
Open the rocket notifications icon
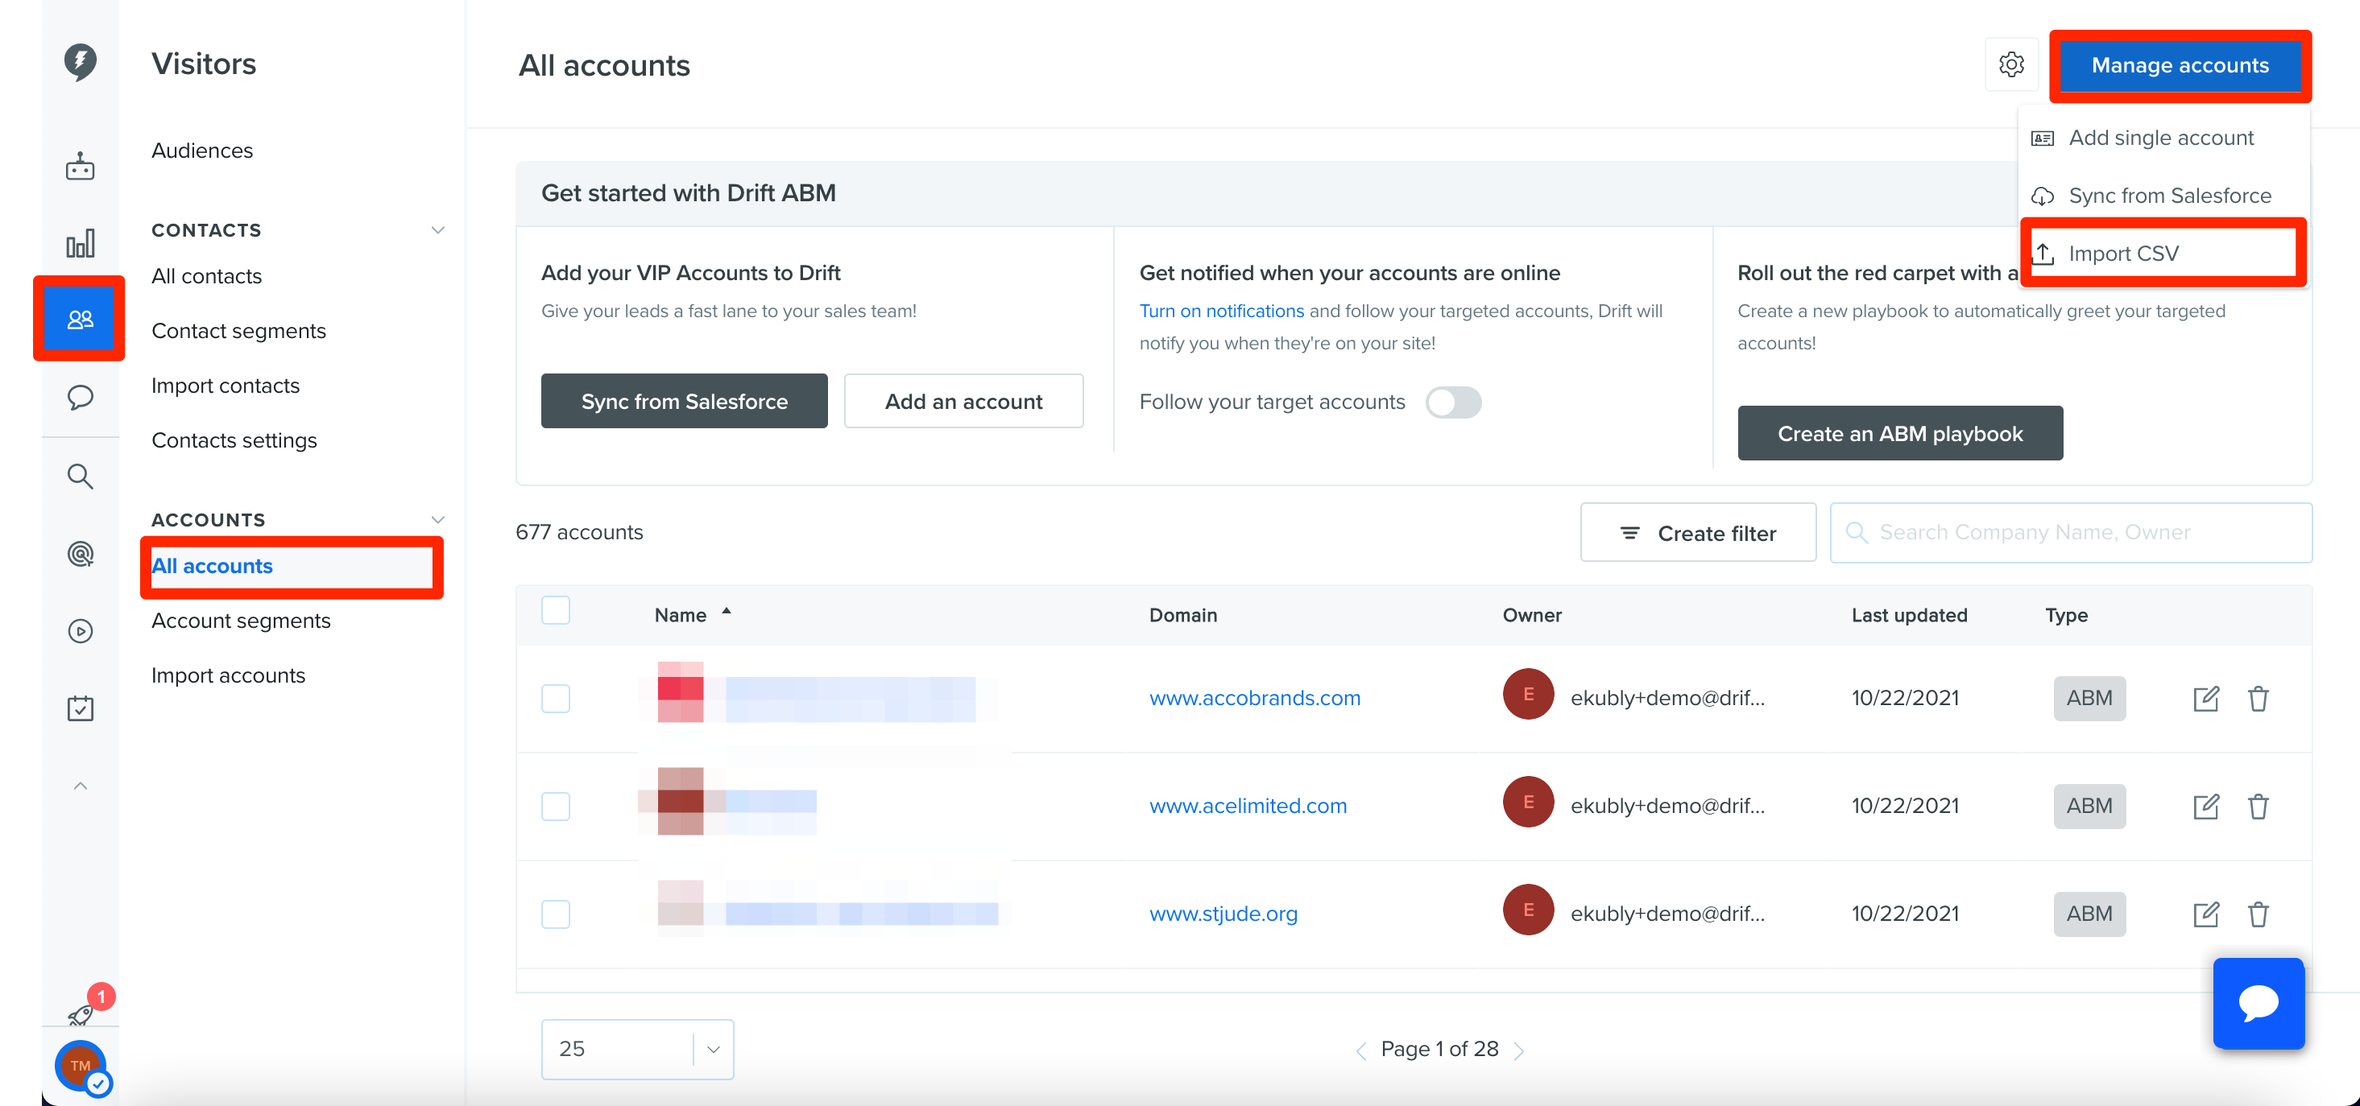click(x=81, y=1014)
